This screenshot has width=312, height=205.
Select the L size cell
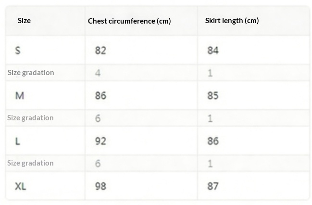[18, 141]
